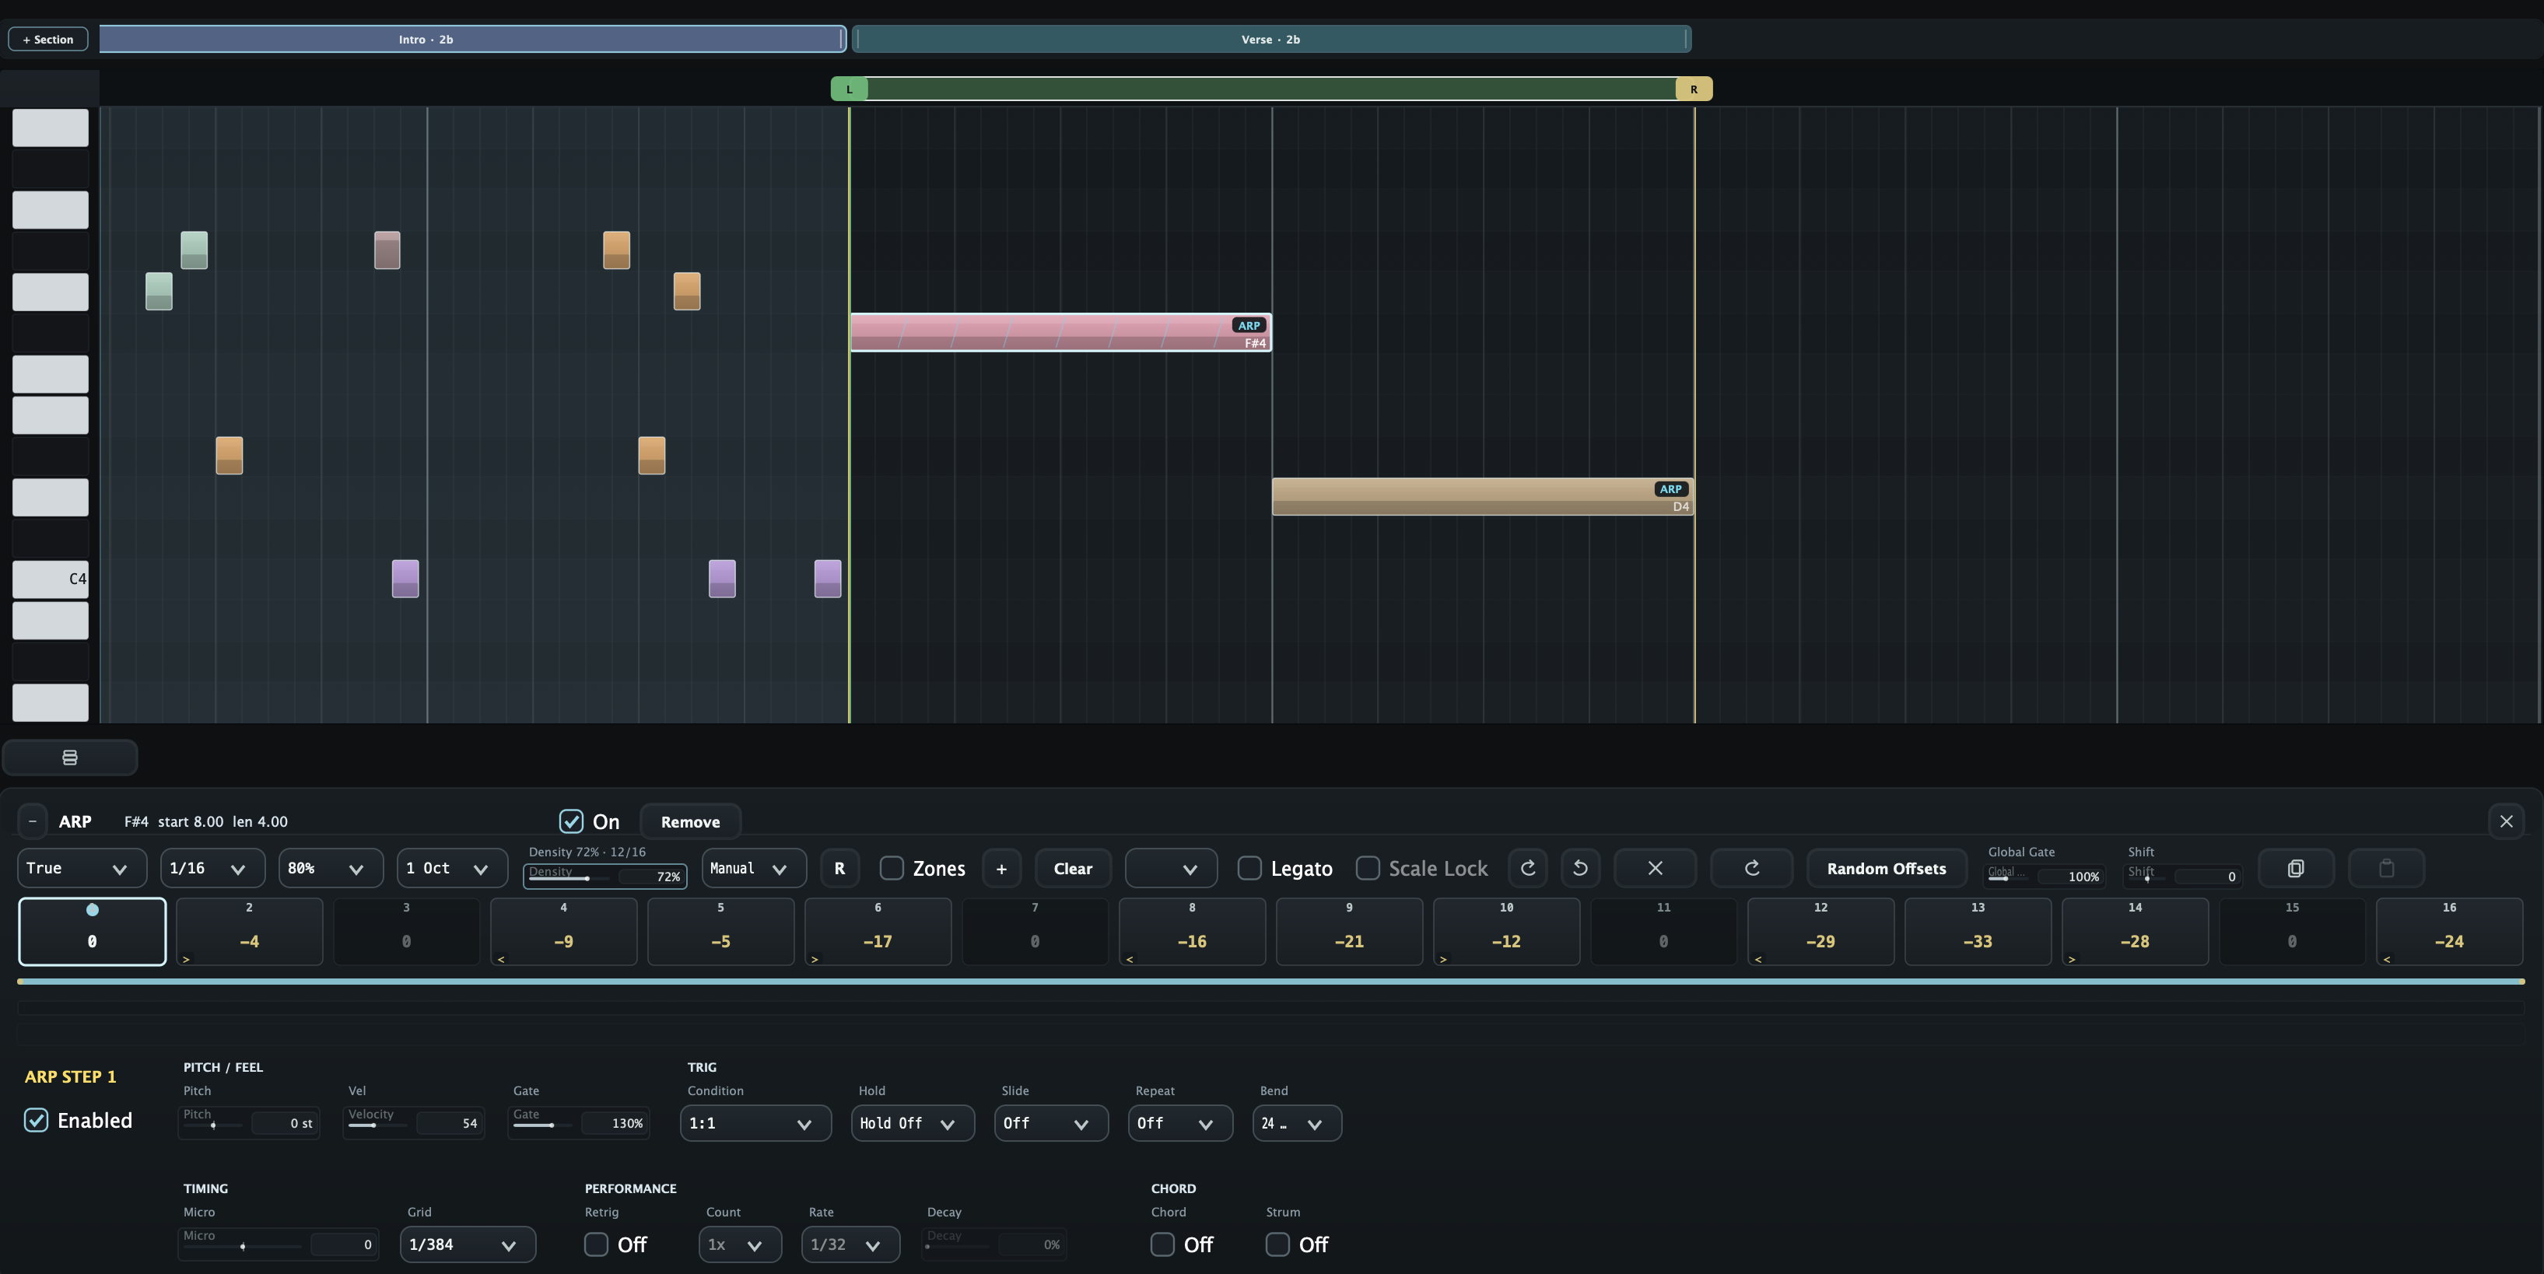The width and height of the screenshot is (2544, 1274).
Task: Click the ARP badge on the F#4 note
Action: tap(1249, 325)
